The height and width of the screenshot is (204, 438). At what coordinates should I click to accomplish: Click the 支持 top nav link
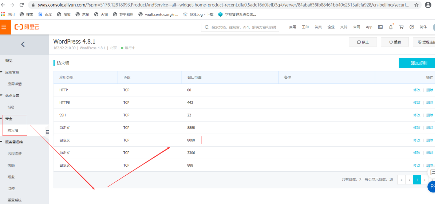point(344,27)
